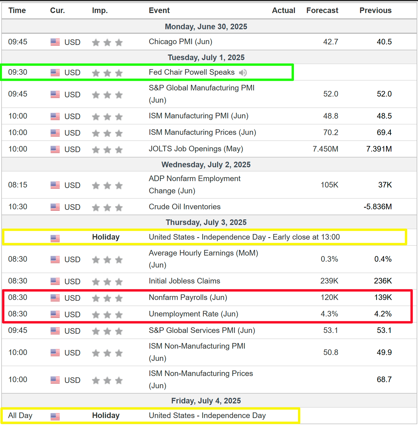Open the Average Hourly Earnings (MoM) event

203,259
